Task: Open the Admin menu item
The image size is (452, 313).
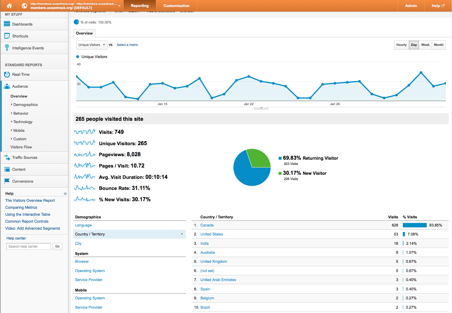Action: coord(411,6)
